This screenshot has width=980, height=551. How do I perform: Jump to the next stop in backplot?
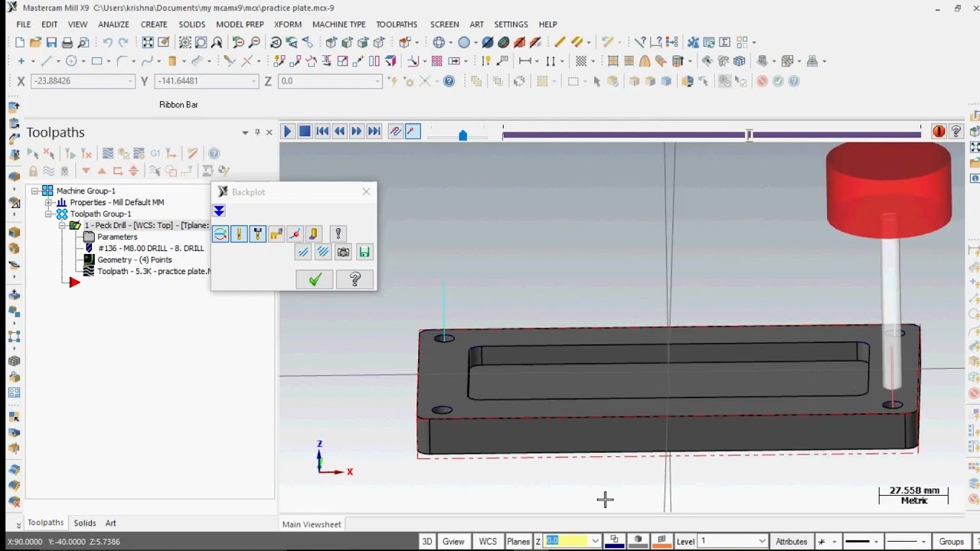[374, 132]
